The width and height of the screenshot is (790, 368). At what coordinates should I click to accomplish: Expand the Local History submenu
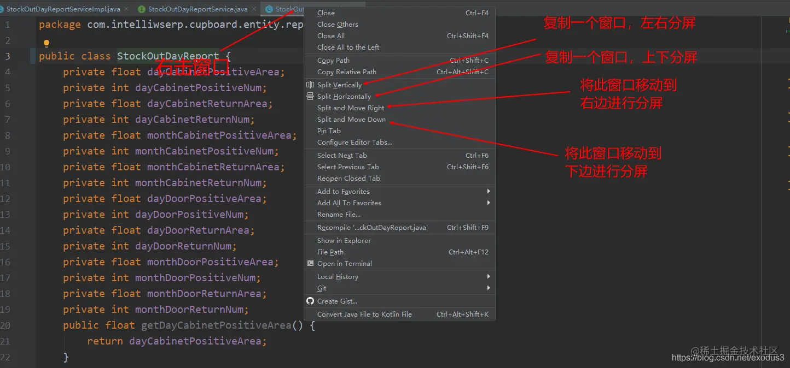coord(399,276)
